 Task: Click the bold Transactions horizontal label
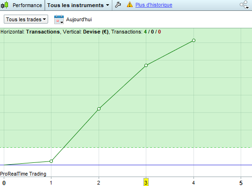click(x=43, y=32)
